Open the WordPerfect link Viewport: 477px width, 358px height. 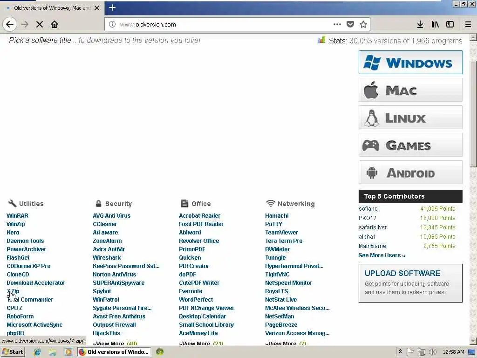click(x=196, y=300)
